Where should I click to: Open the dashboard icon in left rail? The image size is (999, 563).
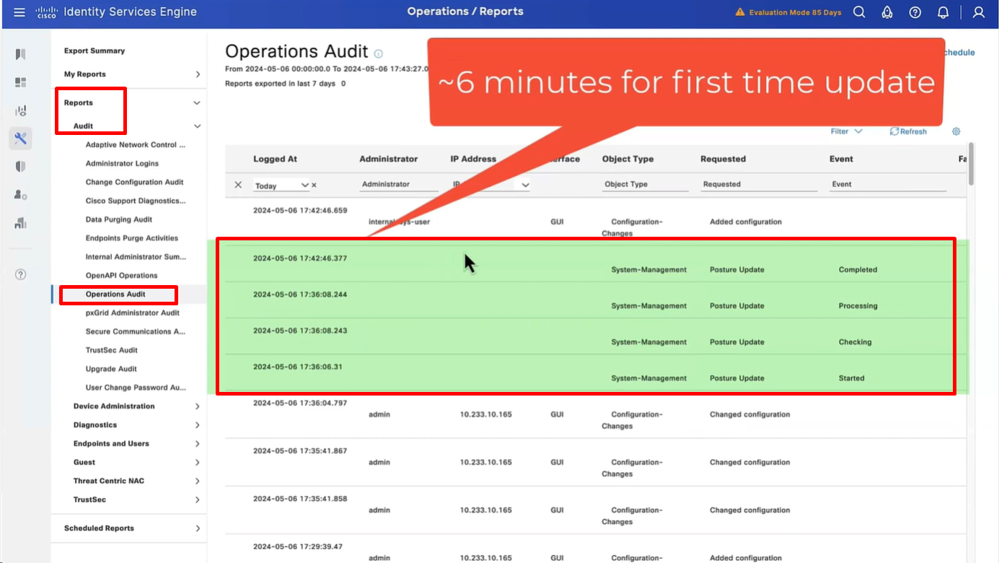click(20, 83)
